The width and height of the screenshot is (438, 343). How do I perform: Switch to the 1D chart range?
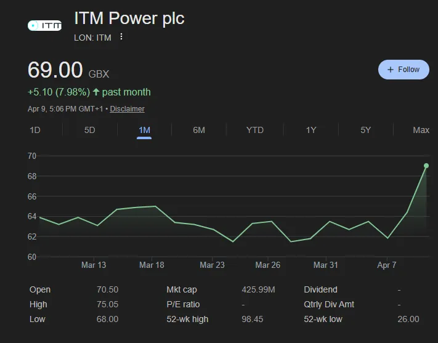pos(35,130)
